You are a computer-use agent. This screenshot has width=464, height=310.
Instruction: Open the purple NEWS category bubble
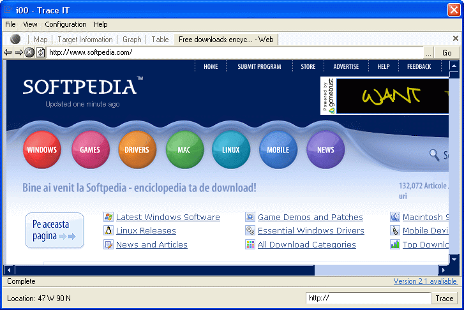coord(326,150)
